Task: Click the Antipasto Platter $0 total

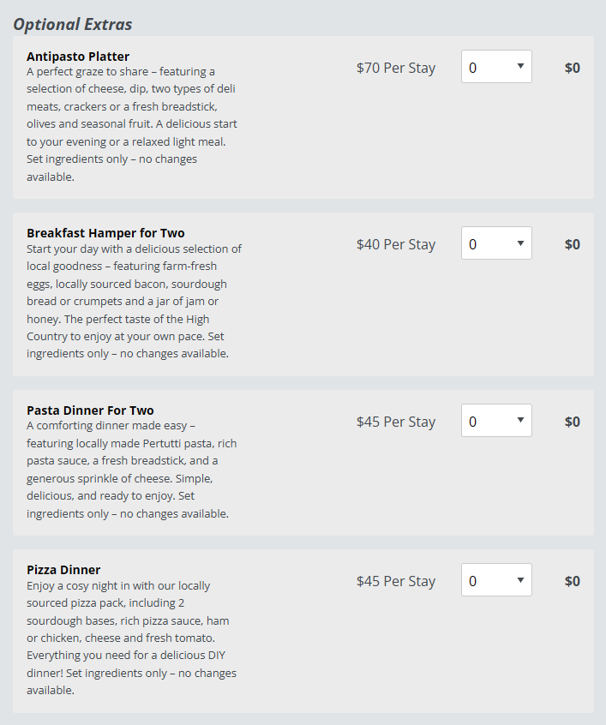Action: pos(572,68)
